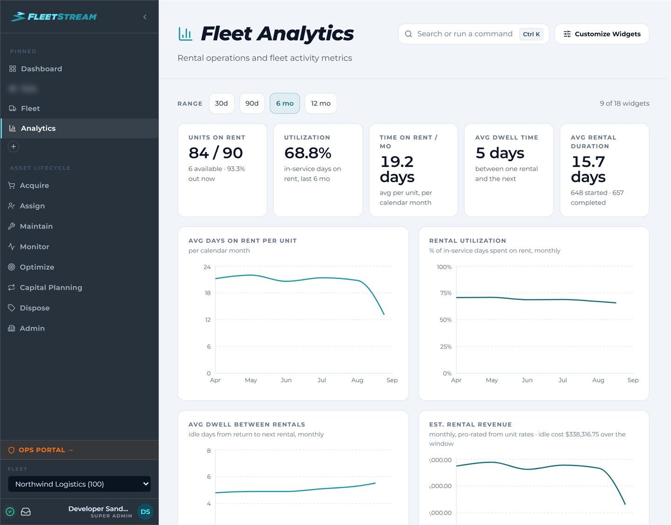The height and width of the screenshot is (525, 671).
Task: Go to Capital Planning section
Action: coord(79,287)
